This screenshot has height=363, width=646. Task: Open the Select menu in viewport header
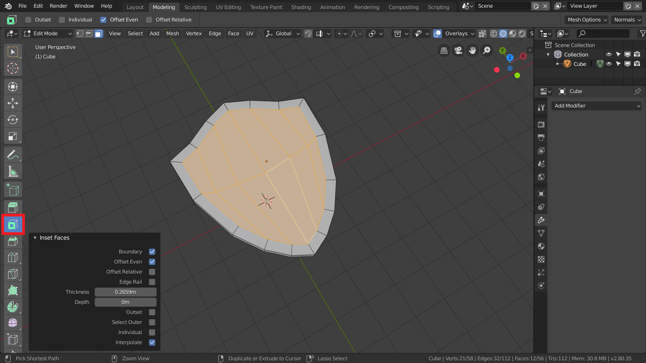pyautogui.click(x=135, y=34)
